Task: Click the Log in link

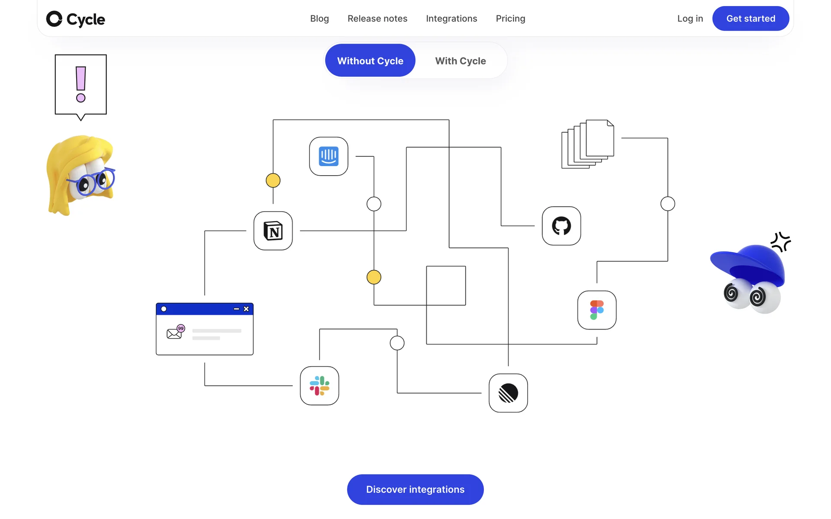Action: coord(690,19)
